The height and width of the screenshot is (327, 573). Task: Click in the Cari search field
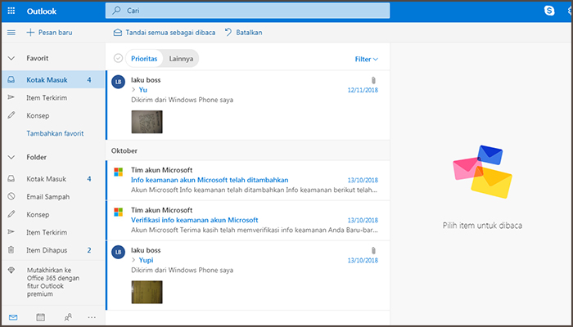(247, 11)
